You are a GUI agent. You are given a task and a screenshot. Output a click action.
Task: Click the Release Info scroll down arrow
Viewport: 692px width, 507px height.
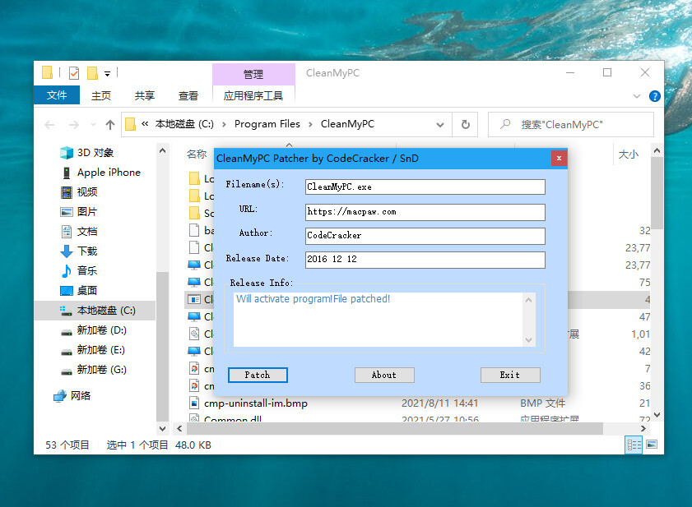(x=529, y=339)
